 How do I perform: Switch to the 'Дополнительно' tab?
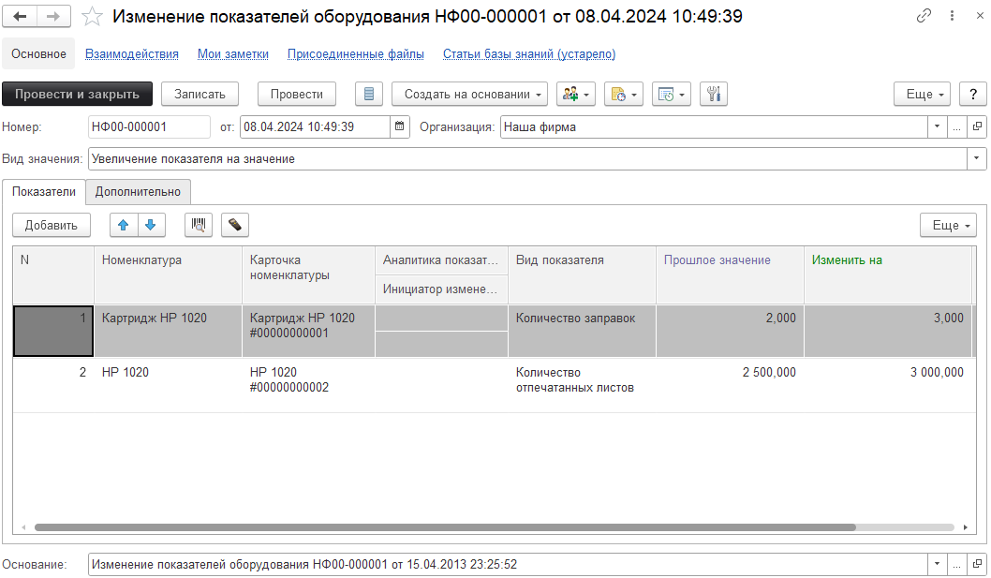(x=138, y=191)
